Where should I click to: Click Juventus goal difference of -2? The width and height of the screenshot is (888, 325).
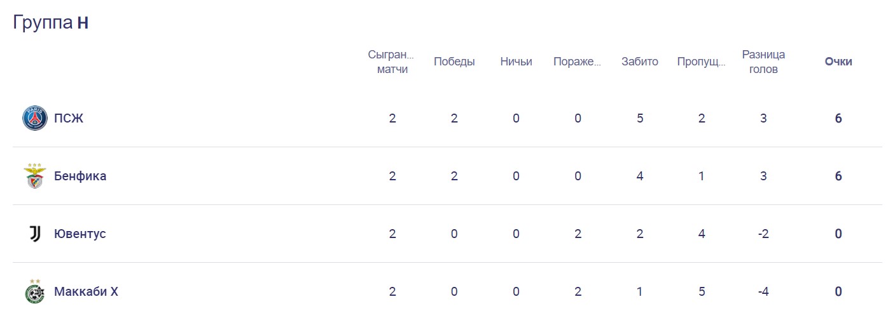(x=763, y=234)
